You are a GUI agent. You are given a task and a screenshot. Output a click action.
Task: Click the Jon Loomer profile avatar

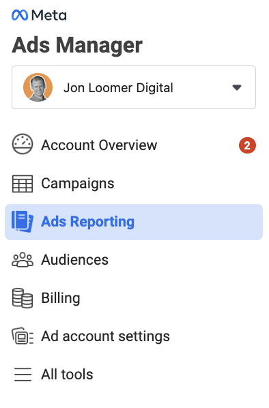(x=38, y=87)
